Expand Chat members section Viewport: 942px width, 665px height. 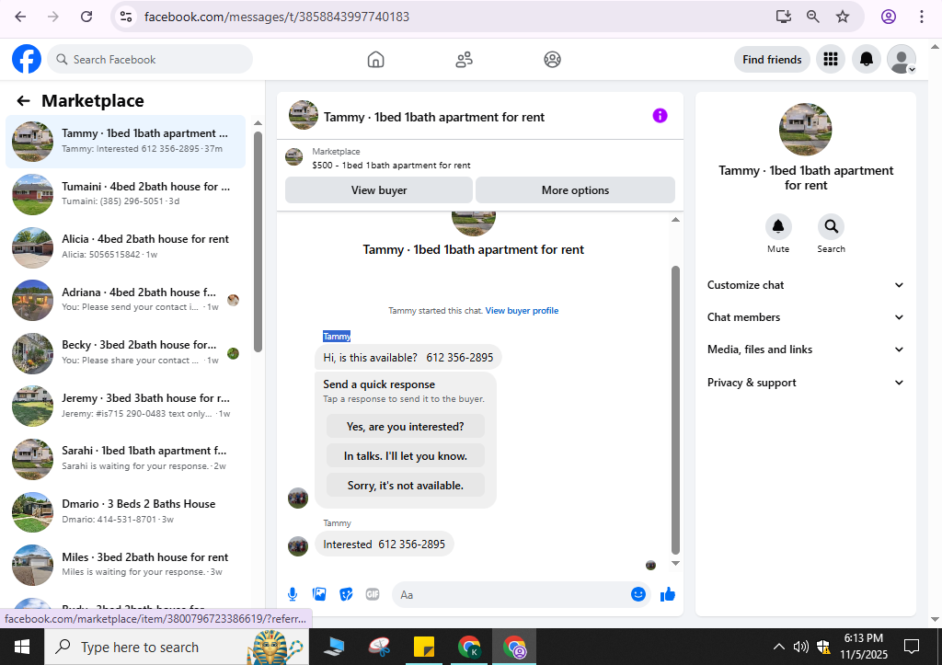pyautogui.click(x=805, y=317)
